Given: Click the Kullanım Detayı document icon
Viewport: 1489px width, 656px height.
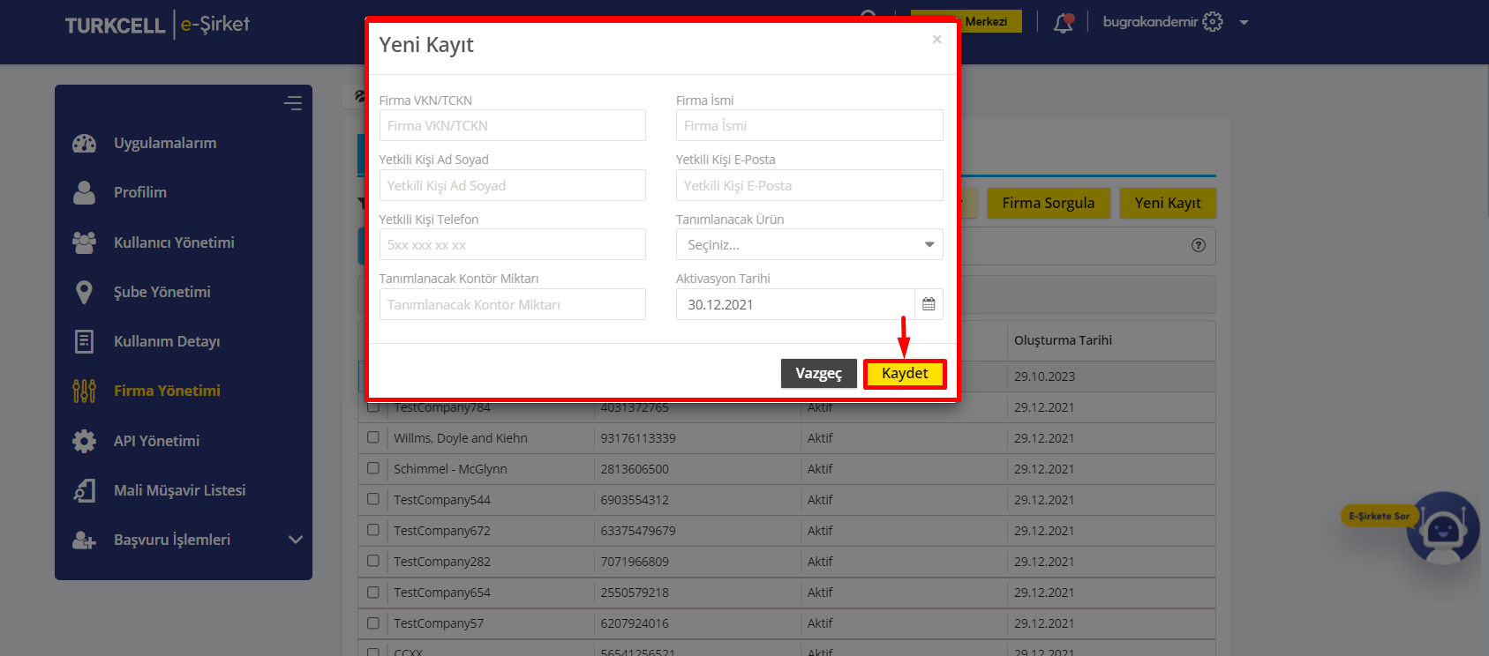Looking at the screenshot, I should [x=84, y=341].
